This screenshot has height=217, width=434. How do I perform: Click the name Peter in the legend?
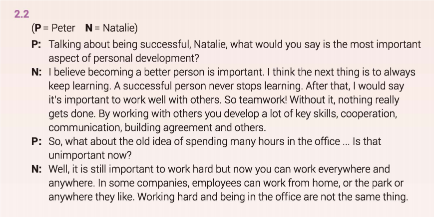63,28
